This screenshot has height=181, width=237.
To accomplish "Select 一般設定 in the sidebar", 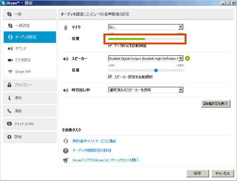I will click(x=30, y=26).
